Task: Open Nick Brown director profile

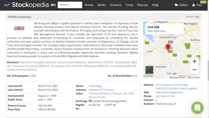Action: [x=90, y=66]
